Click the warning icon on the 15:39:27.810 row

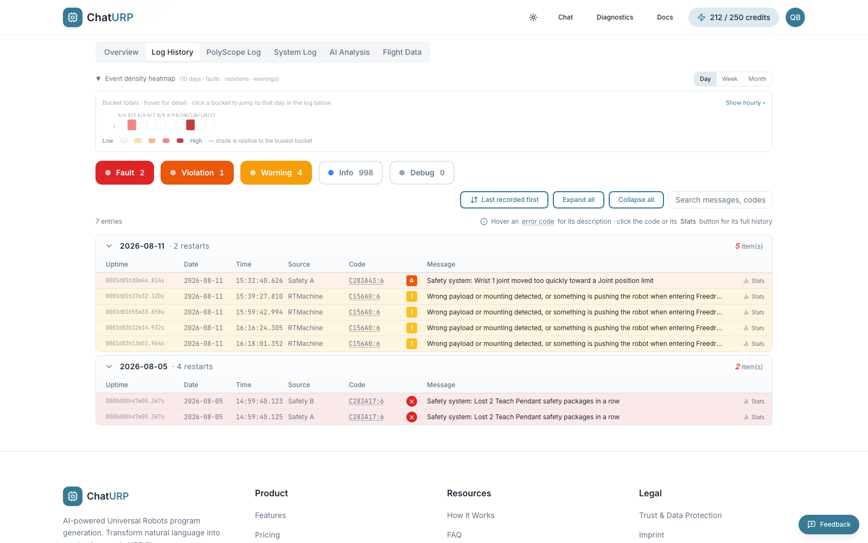click(x=412, y=296)
